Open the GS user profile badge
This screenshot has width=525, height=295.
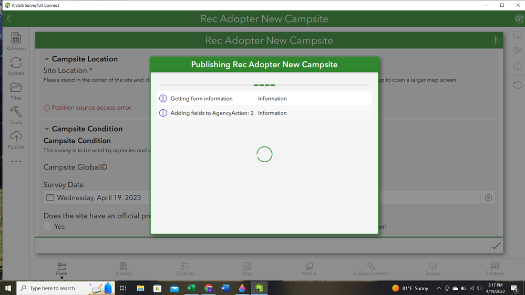pos(519,19)
